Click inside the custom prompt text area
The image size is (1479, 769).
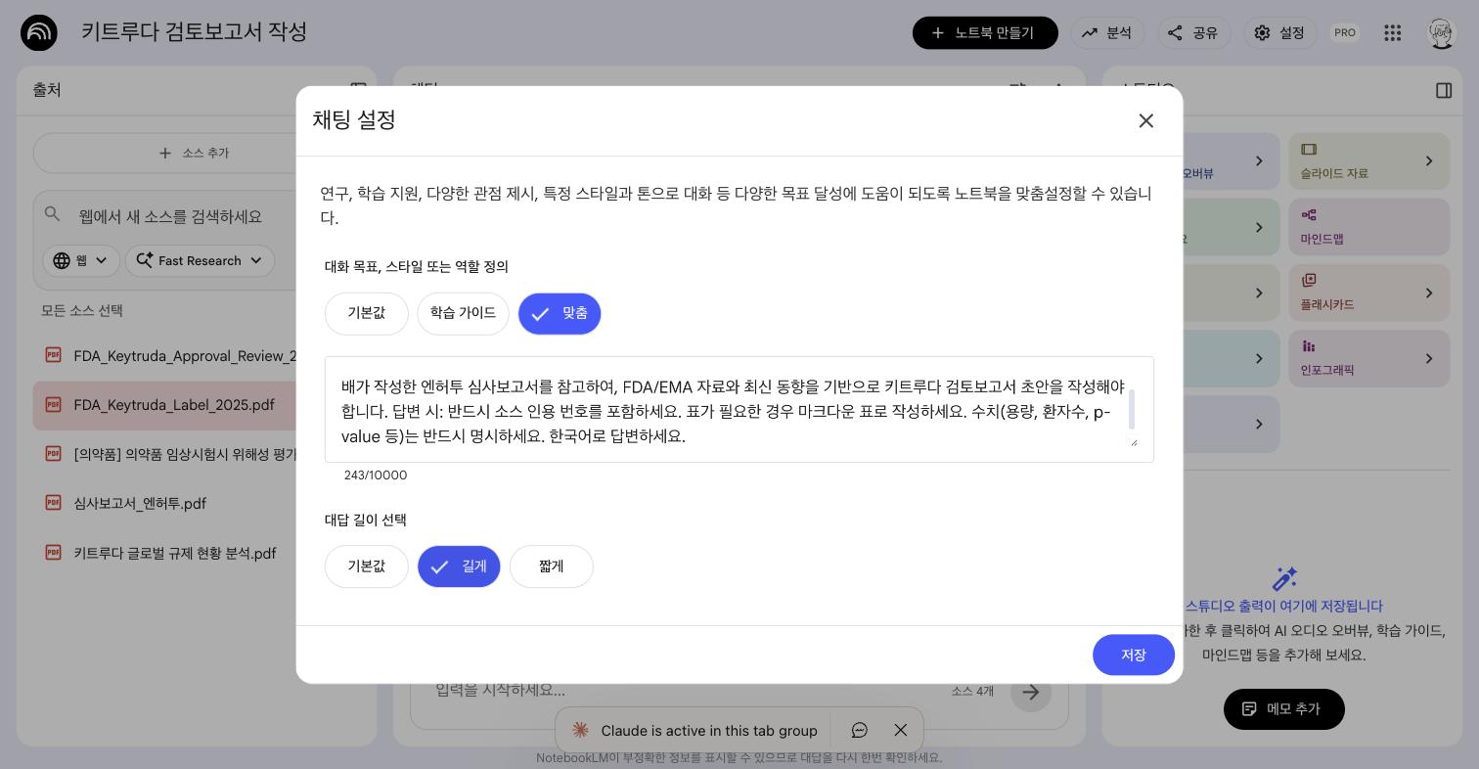pyautogui.click(x=739, y=409)
